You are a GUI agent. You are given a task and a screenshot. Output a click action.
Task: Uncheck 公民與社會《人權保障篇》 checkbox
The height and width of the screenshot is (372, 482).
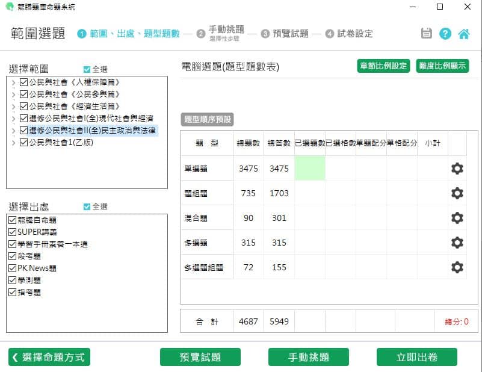click(x=23, y=82)
